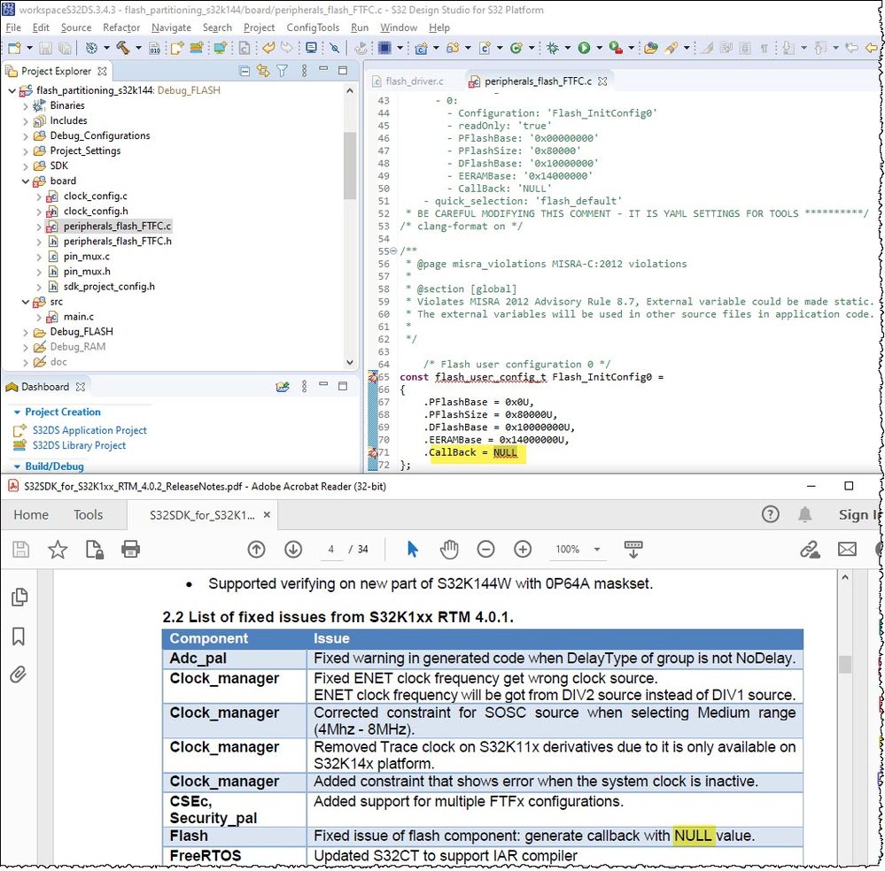Zoom out the PDF with the minus icon
This screenshot has width=885, height=871.
485,549
